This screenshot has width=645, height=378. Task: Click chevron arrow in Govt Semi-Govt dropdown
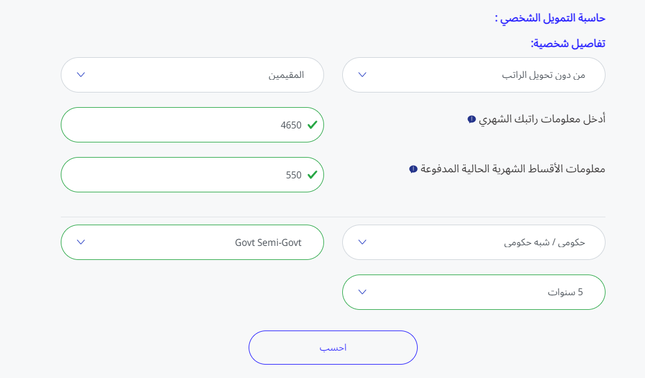tap(81, 242)
